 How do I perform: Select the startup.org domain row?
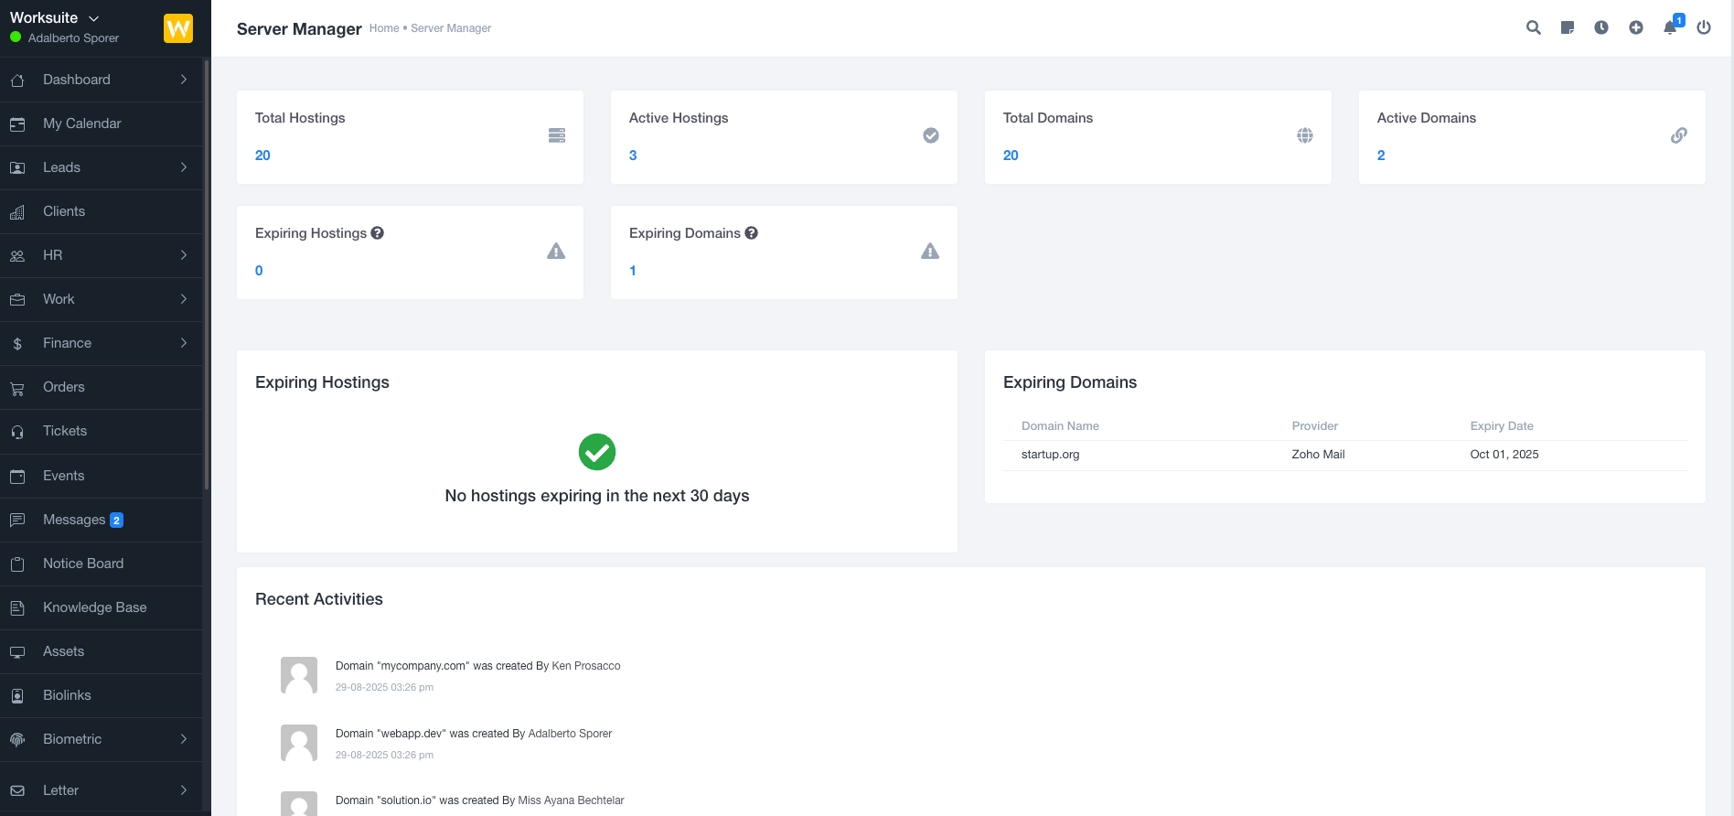click(x=1050, y=455)
